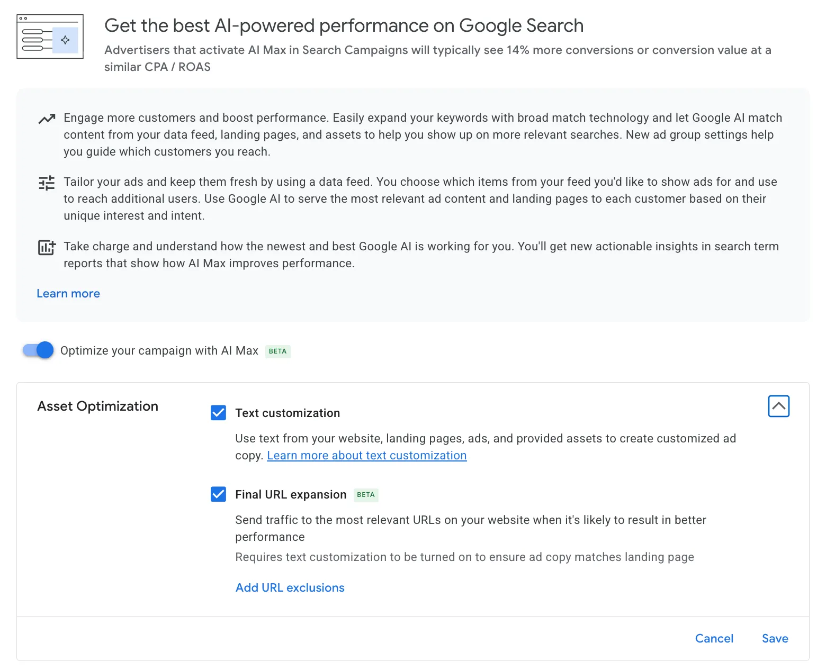Click the BETA badge next to AI Max
The height and width of the screenshot is (670, 826).
(x=277, y=351)
